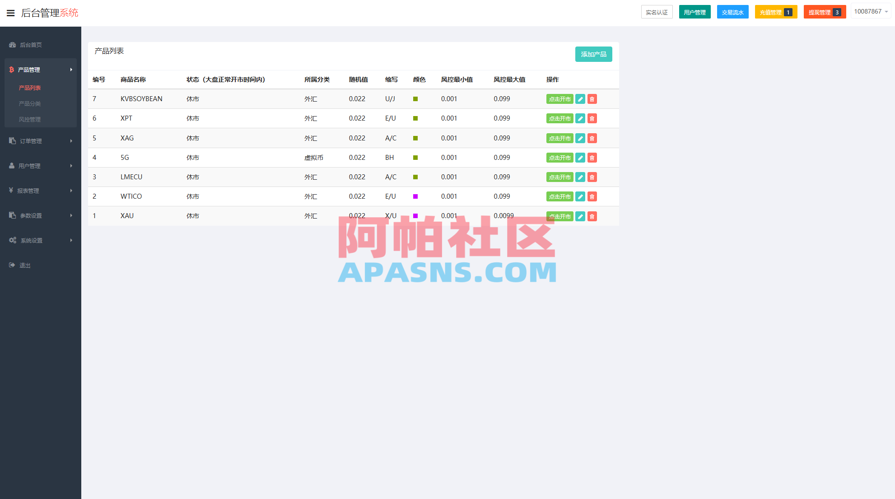
Task: Click the 退出 logout icon
Action: pyautogui.click(x=11, y=265)
